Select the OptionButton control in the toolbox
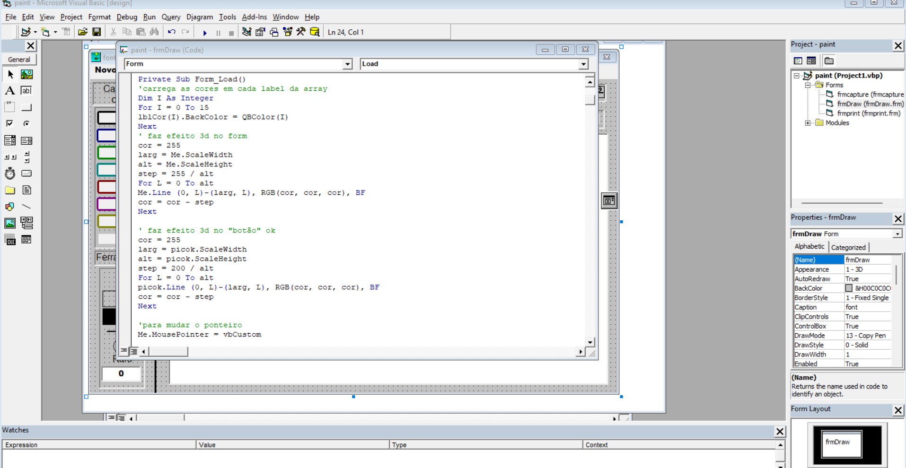Image resolution: width=906 pixels, height=468 pixels. pos(26,123)
